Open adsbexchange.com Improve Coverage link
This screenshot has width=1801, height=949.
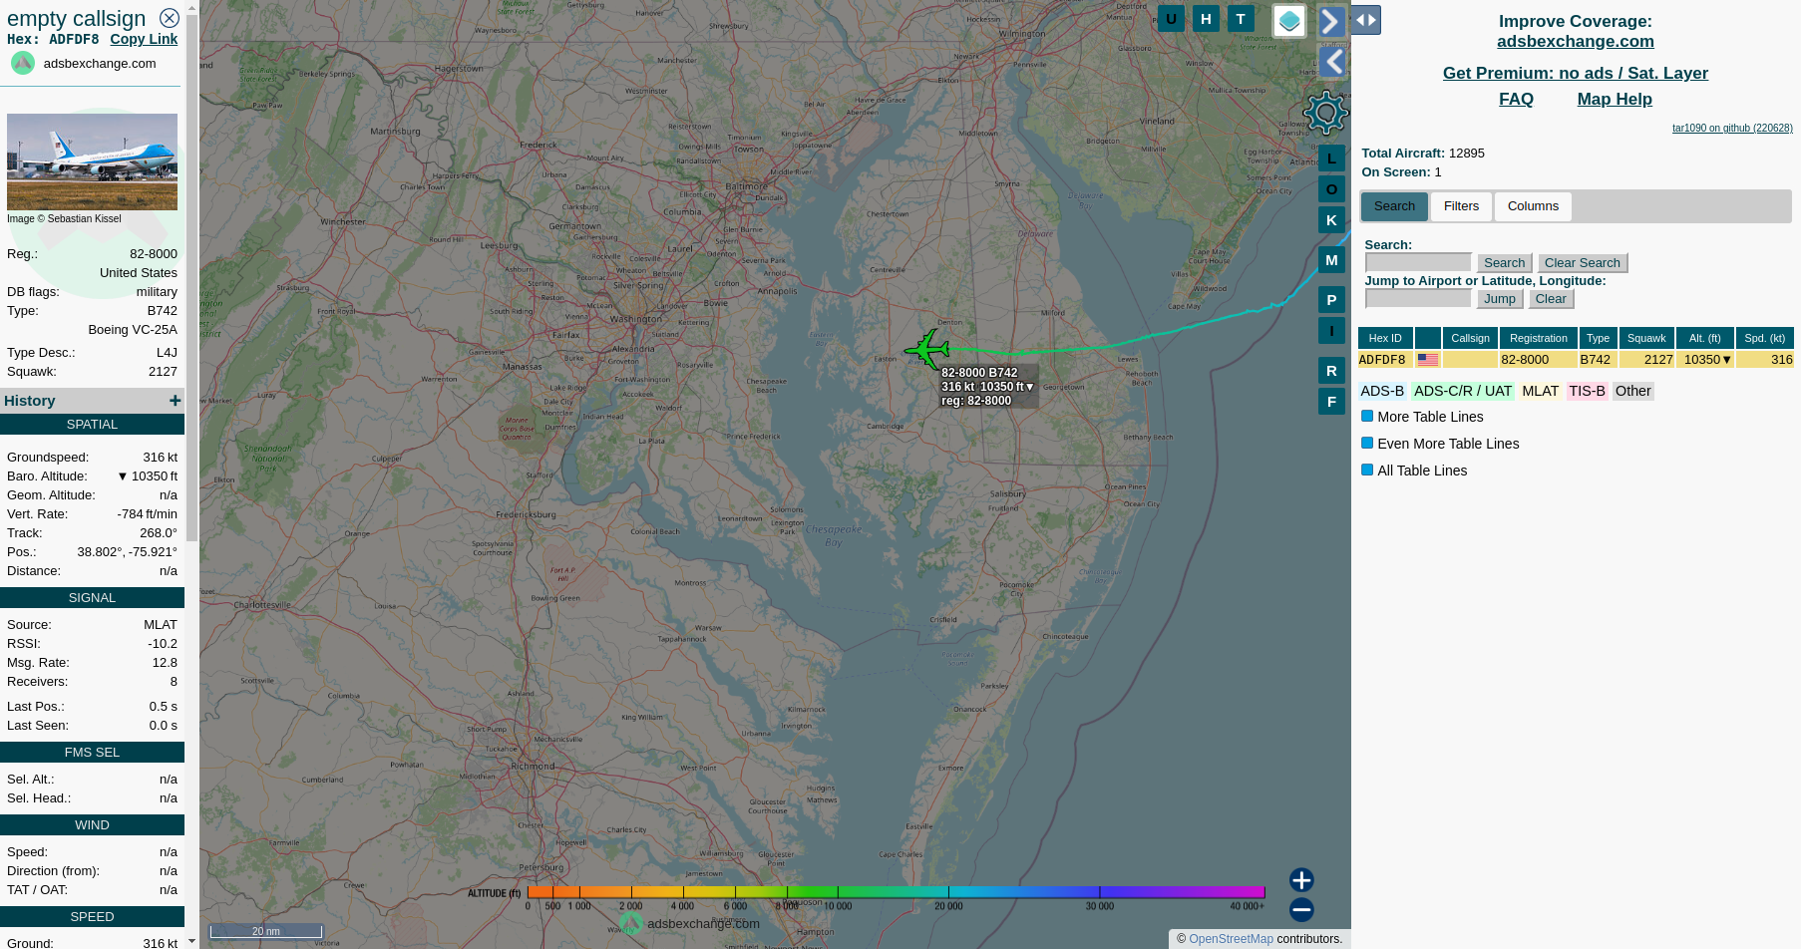click(1575, 41)
